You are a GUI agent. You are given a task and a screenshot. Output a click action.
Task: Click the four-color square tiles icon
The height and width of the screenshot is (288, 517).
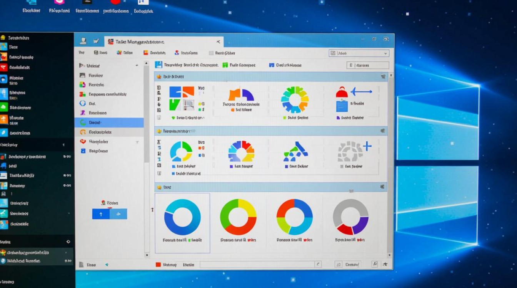[182, 98]
